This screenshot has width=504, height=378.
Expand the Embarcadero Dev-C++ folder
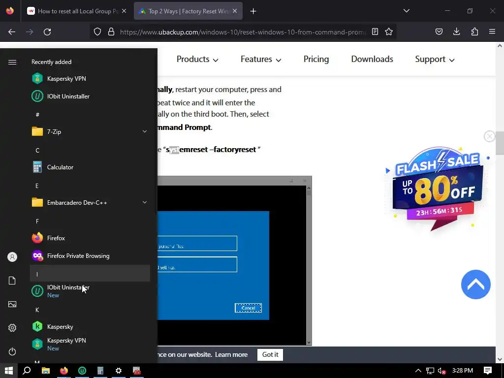click(x=90, y=202)
